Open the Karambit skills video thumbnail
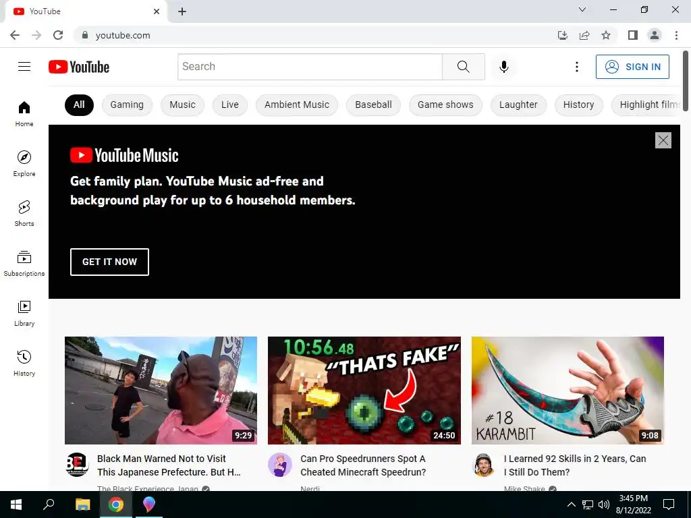The image size is (691, 518). point(568,391)
